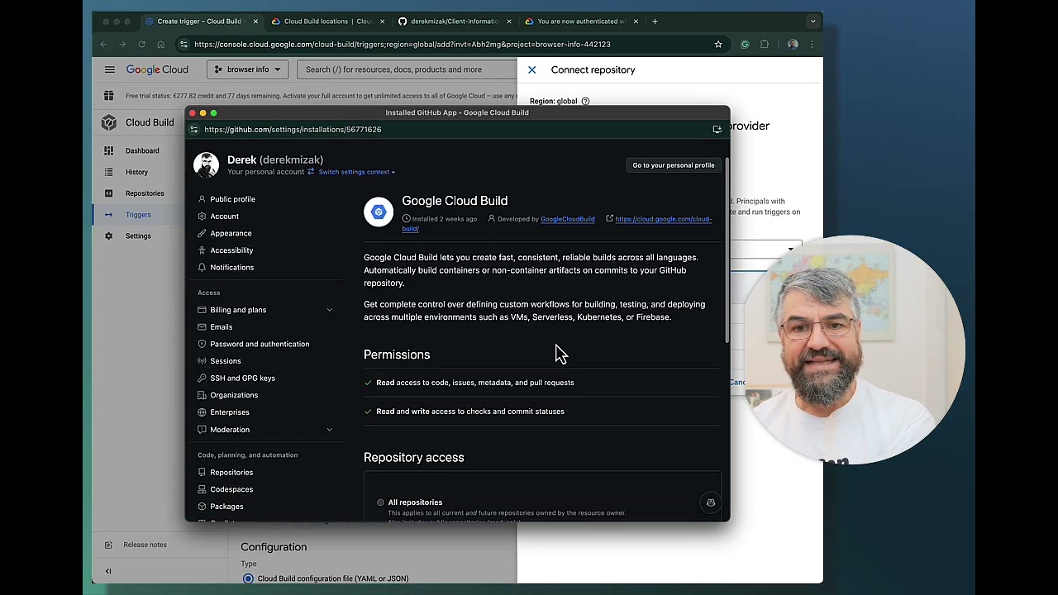This screenshot has width=1058, height=595.
Task: Open Cloud Build Dashboard in sidebar
Action: coord(141,150)
